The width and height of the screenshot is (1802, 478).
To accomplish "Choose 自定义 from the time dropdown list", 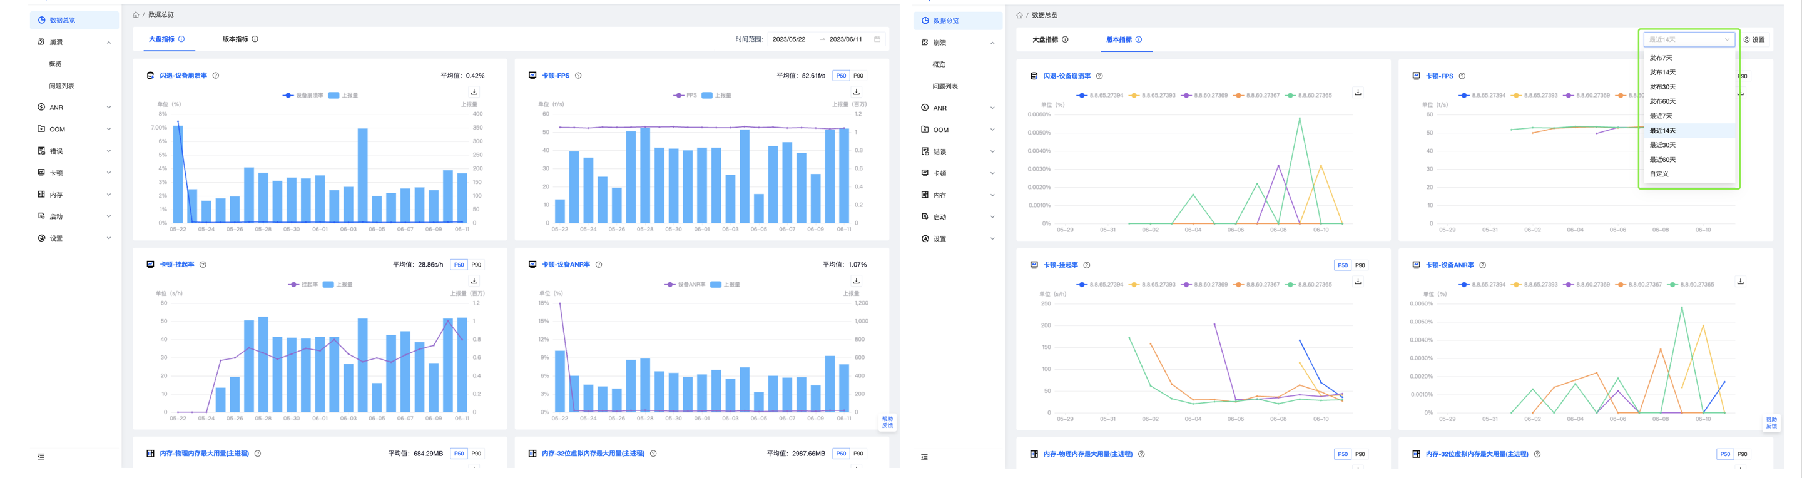I will [x=1689, y=175].
